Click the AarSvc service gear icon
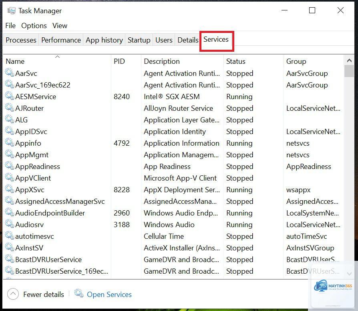The width and height of the screenshot is (358, 311). point(10,73)
